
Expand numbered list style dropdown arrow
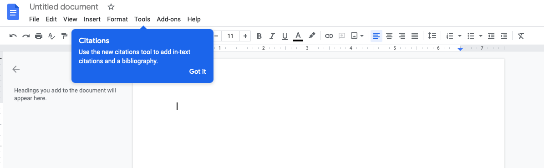pos(460,36)
